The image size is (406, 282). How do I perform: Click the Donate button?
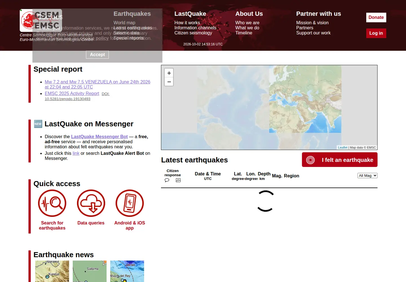click(376, 17)
